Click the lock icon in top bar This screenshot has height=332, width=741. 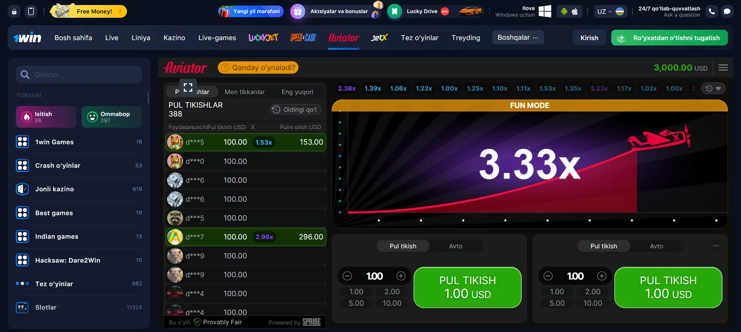tap(14, 12)
